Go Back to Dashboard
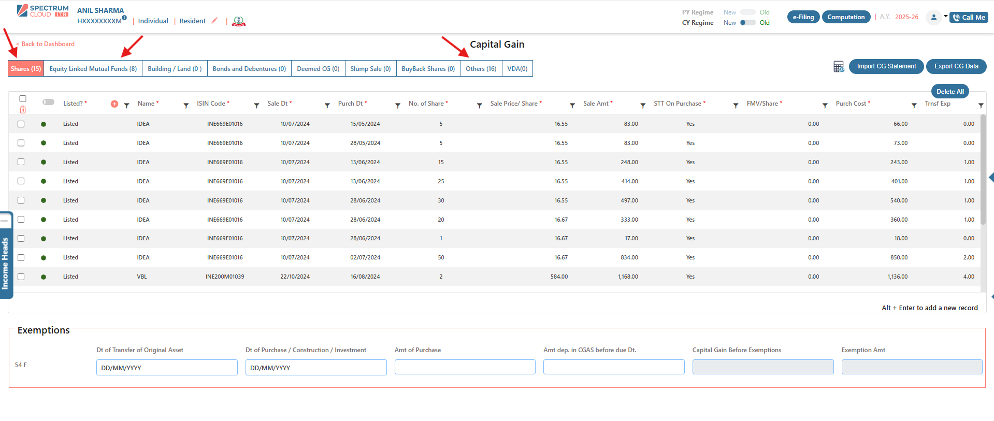The image size is (994, 421). 48,44
